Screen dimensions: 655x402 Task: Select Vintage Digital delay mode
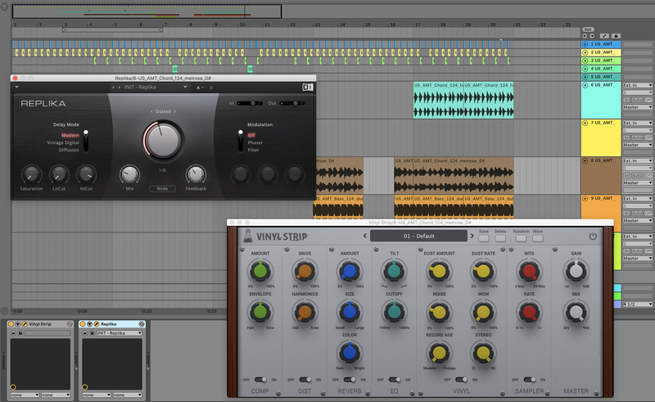[63, 142]
